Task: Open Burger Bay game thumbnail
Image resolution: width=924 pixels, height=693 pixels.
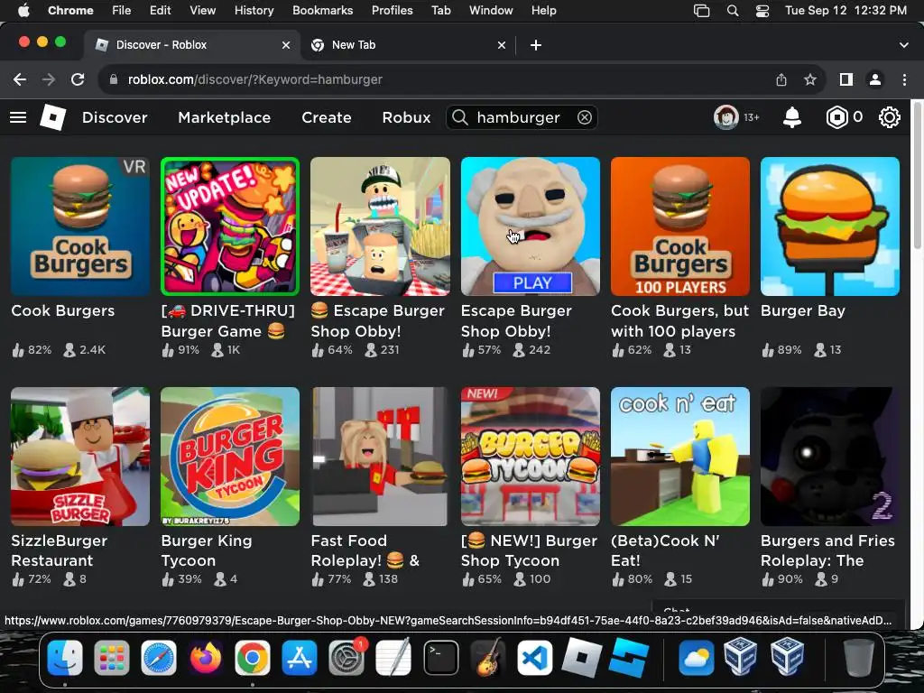Action: 830,226
